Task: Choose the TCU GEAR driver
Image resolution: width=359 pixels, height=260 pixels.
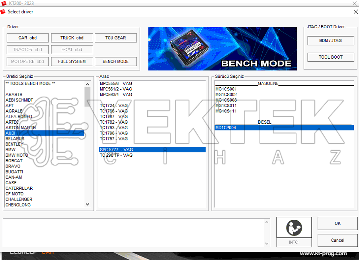Action: (x=116, y=38)
